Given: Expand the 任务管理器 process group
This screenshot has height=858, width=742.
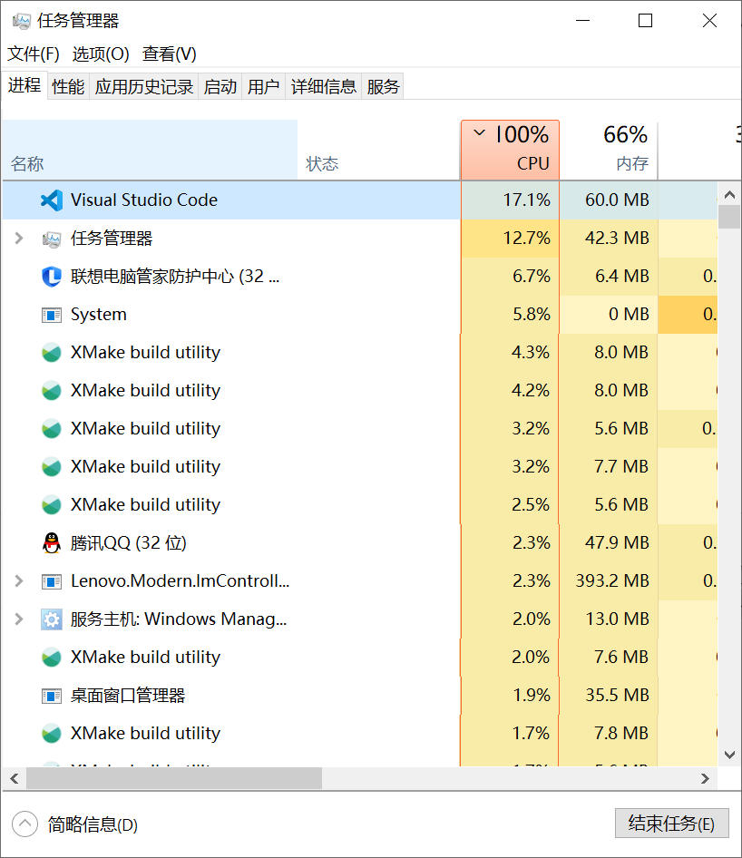Looking at the screenshot, I should point(19,238).
